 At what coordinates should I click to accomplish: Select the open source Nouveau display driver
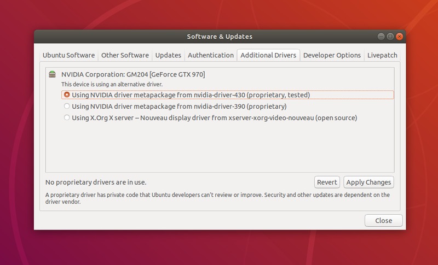point(67,117)
